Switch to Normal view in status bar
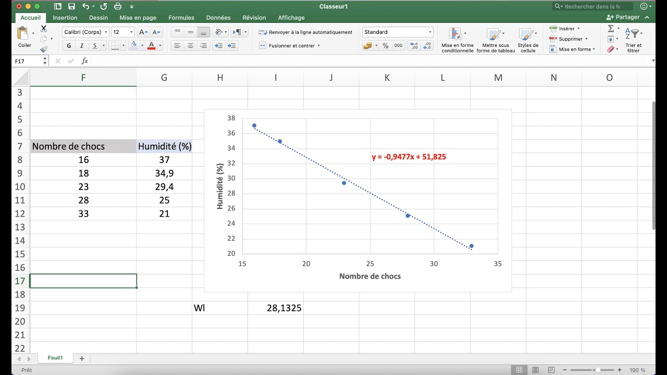The height and width of the screenshot is (375, 667). tap(519, 370)
